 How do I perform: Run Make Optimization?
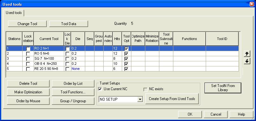pyautogui.click(x=28, y=92)
